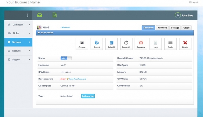Click Reset Root Password link
Image resolution: width=203 pixels, height=117 pixels.
click(x=77, y=79)
